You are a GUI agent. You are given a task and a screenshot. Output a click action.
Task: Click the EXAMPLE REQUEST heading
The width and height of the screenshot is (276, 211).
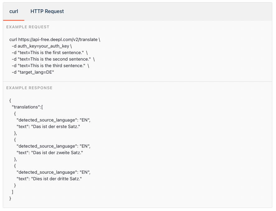[x=28, y=27]
